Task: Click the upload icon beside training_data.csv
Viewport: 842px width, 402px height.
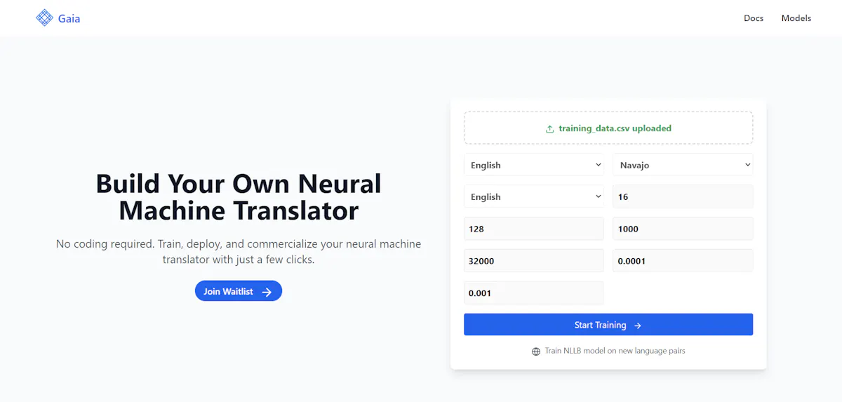Action: pos(550,129)
